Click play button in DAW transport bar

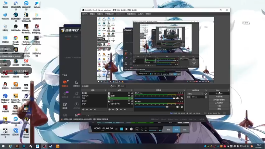pos(127,129)
